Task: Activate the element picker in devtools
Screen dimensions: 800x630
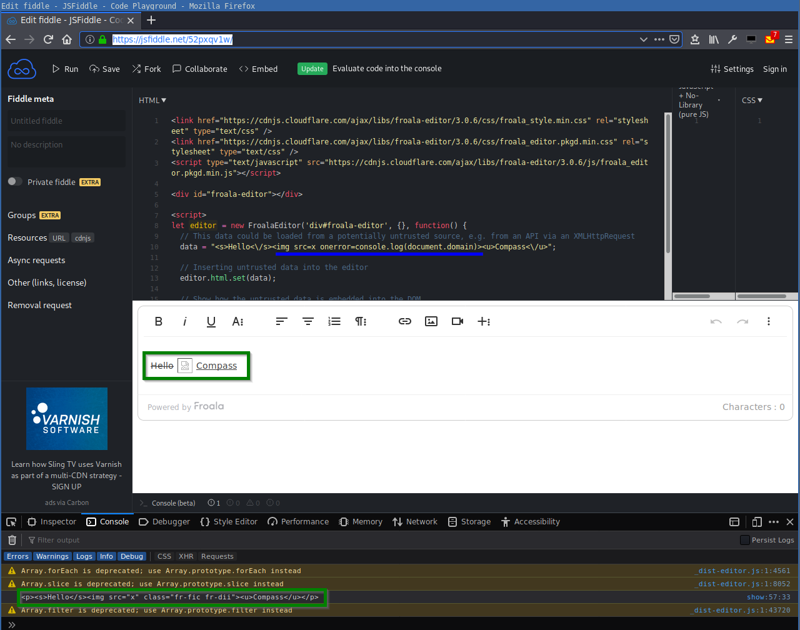Action: pyautogui.click(x=11, y=521)
